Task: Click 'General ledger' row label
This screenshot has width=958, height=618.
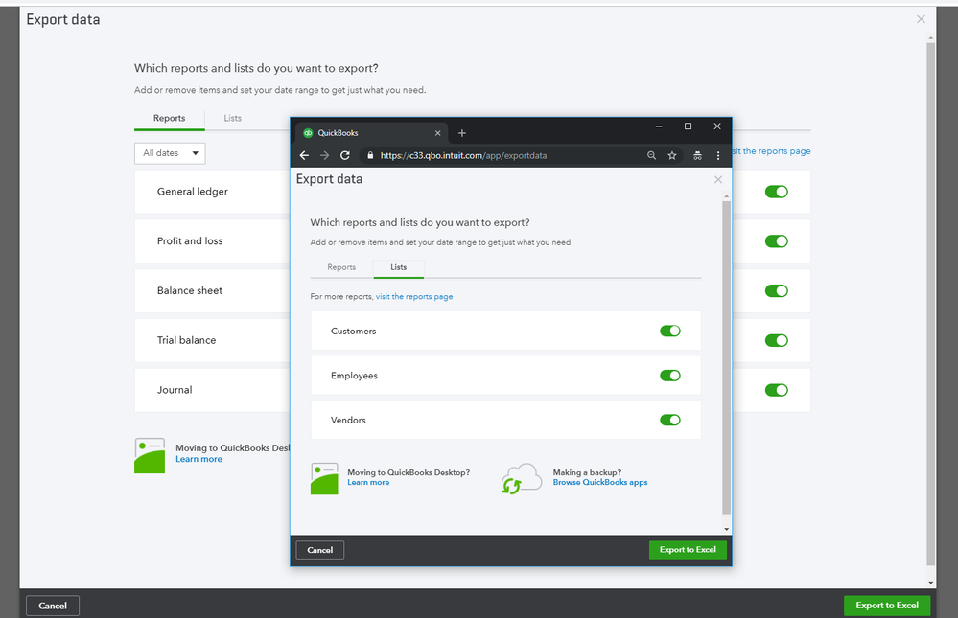Action: pyautogui.click(x=192, y=192)
